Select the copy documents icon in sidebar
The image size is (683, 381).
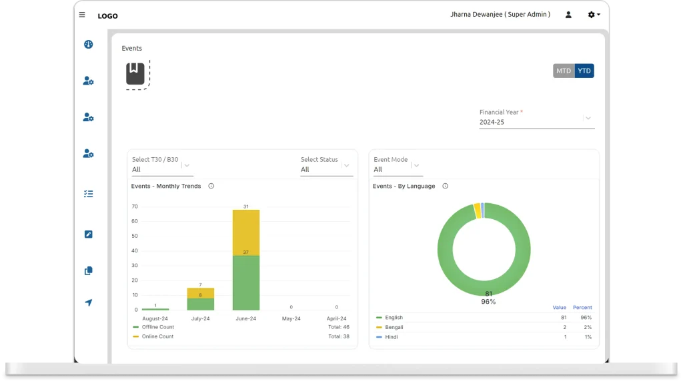pyautogui.click(x=88, y=271)
